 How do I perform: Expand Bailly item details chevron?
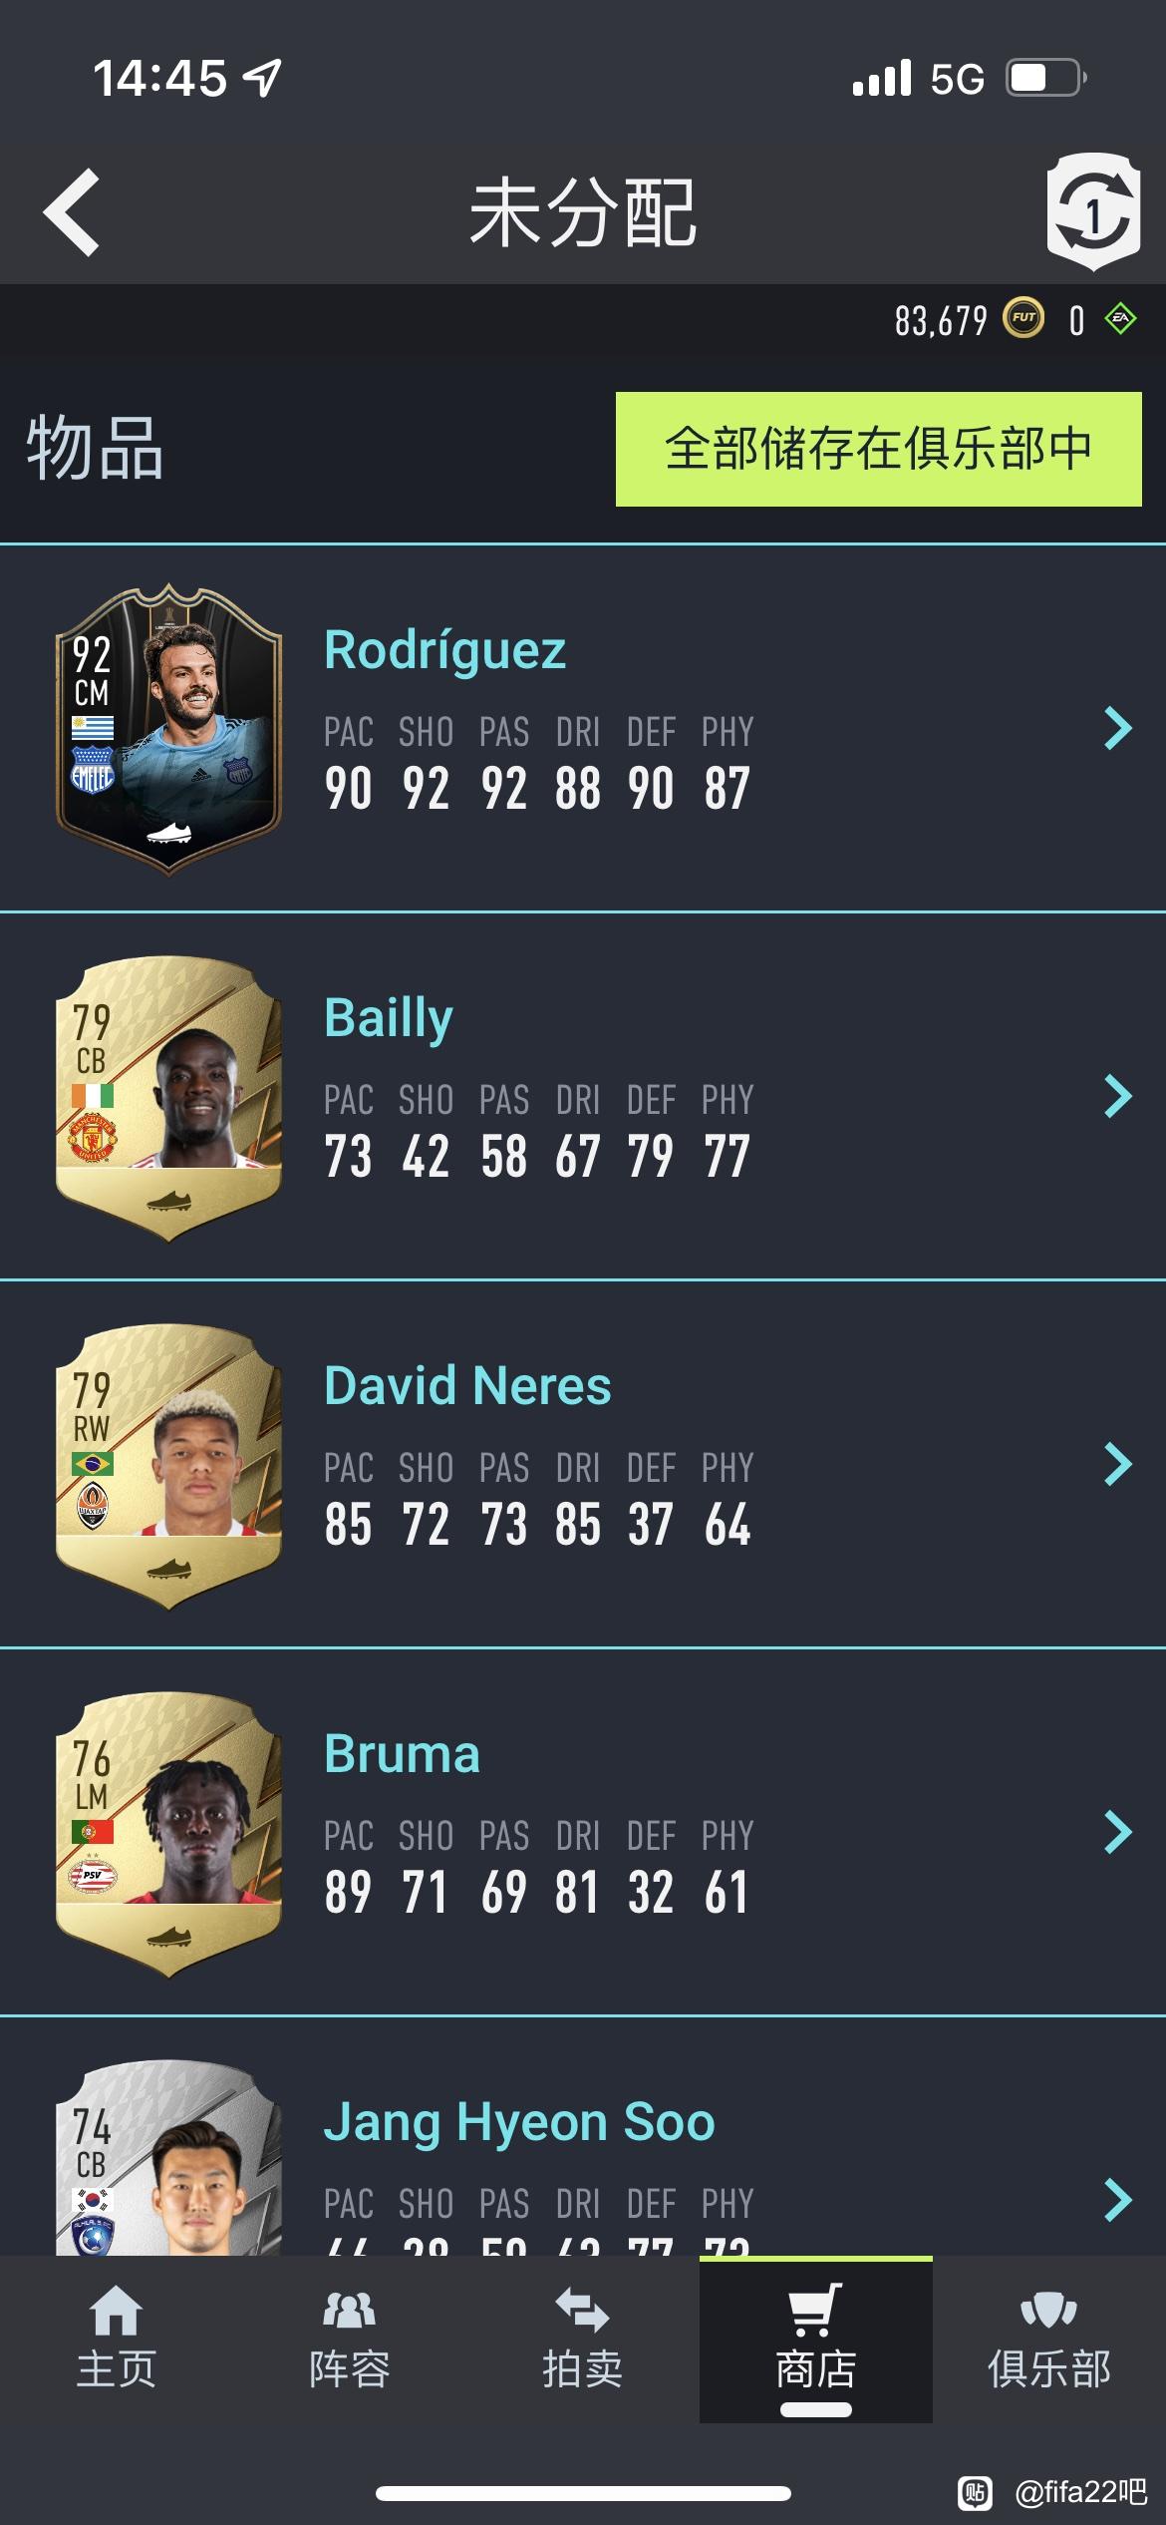click(1118, 1096)
